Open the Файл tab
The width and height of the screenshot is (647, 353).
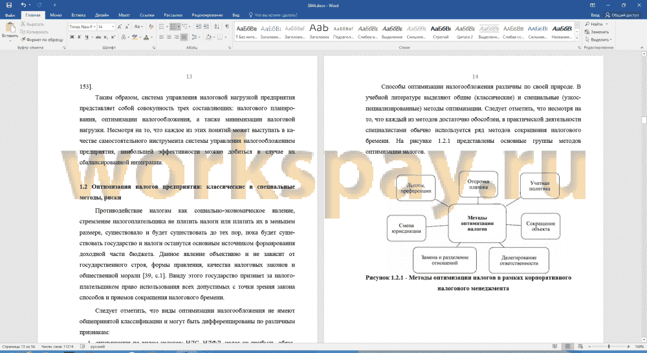(10, 15)
